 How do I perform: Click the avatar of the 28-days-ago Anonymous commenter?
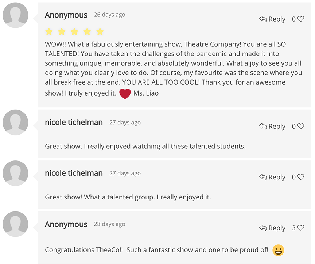pyautogui.click(x=15, y=224)
